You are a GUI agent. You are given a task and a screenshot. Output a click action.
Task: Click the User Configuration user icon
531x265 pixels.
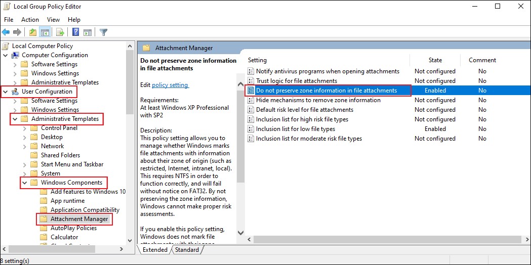coord(16,92)
